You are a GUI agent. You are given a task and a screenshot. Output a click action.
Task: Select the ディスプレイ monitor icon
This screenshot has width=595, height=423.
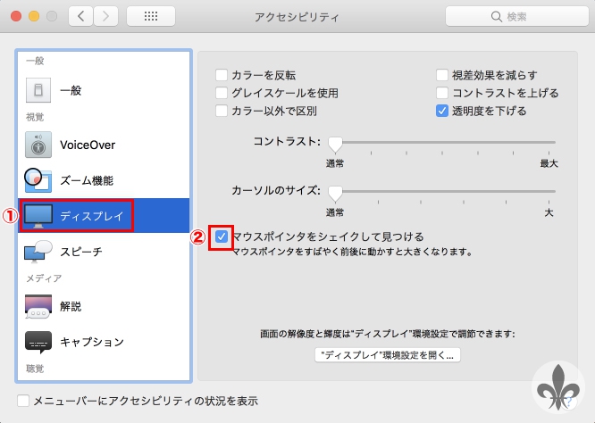[38, 216]
